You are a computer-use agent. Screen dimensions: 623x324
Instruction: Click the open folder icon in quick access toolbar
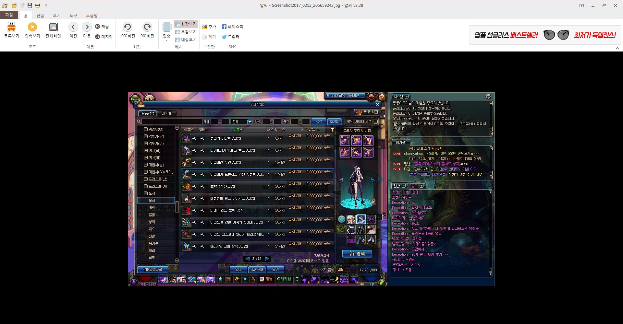(14, 6)
